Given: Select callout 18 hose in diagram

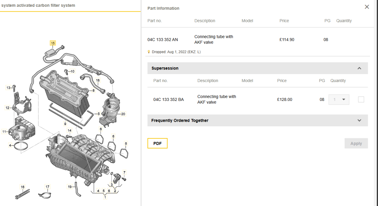Looking at the screenshot, I should [x=98, y=81].
